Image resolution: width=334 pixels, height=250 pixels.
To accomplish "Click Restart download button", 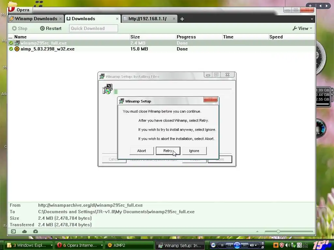I will point(51,28).
